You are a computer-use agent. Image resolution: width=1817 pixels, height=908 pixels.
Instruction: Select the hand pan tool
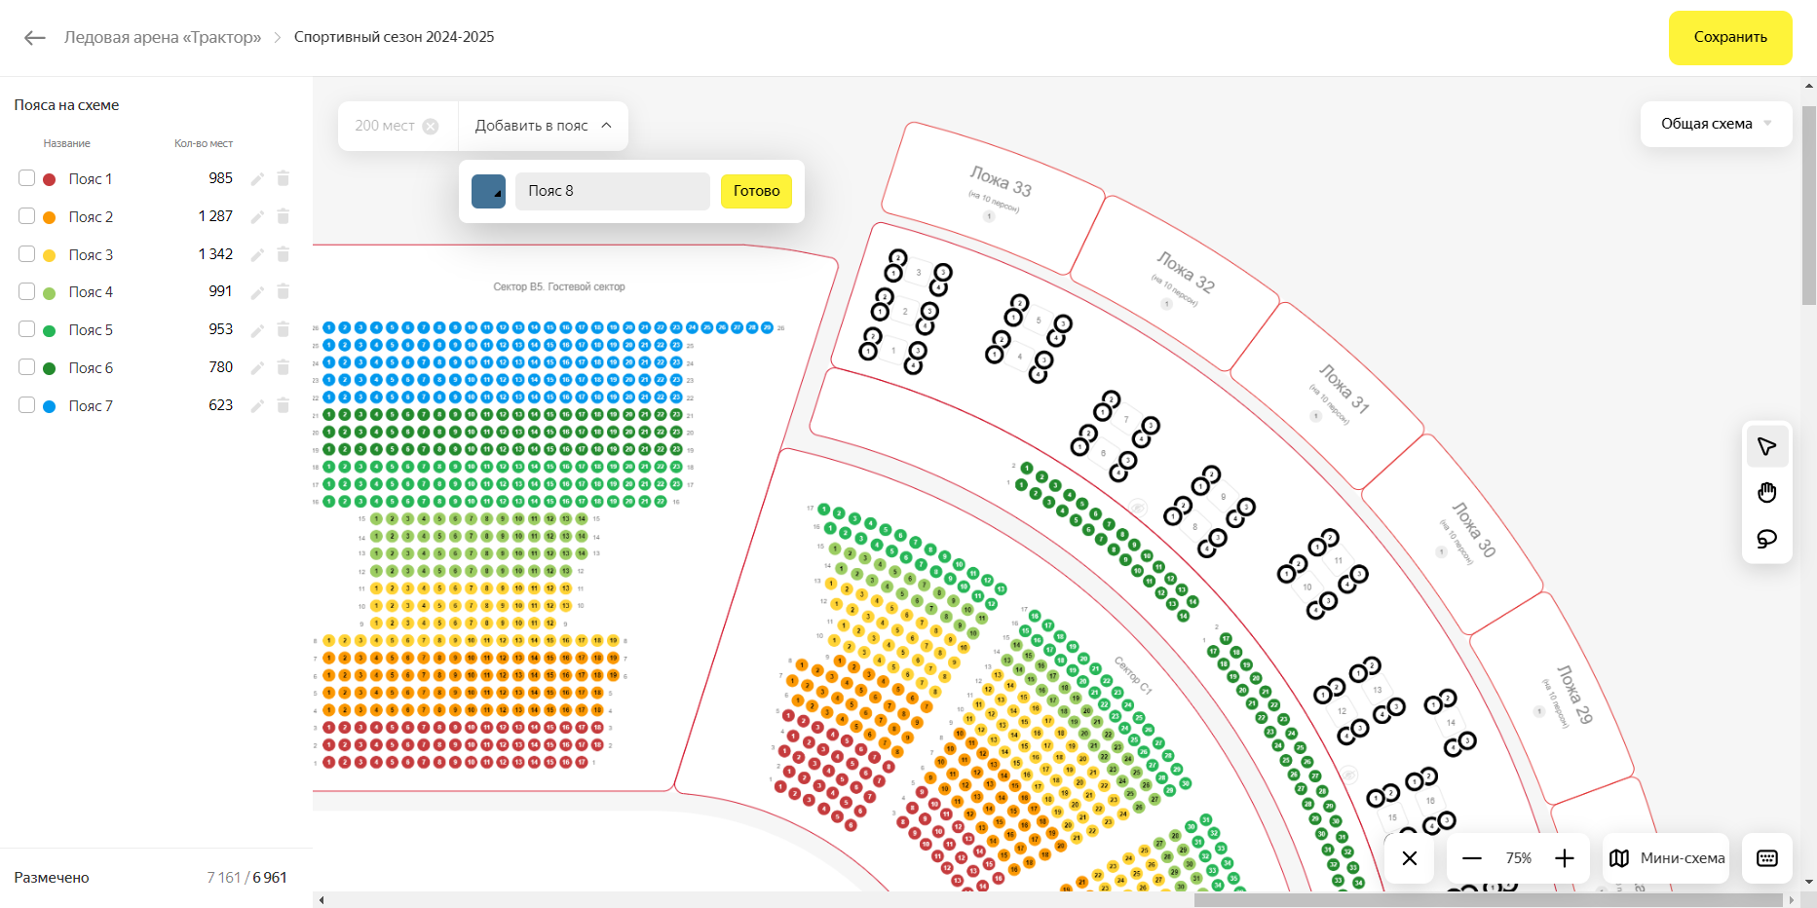tap(1766, 493)
